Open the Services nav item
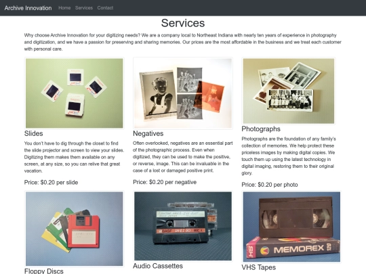The width and height of the screenshot is (366, 274). tap(84, 8)
